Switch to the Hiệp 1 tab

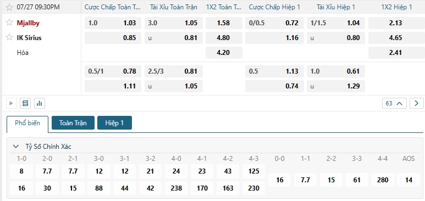114,122
